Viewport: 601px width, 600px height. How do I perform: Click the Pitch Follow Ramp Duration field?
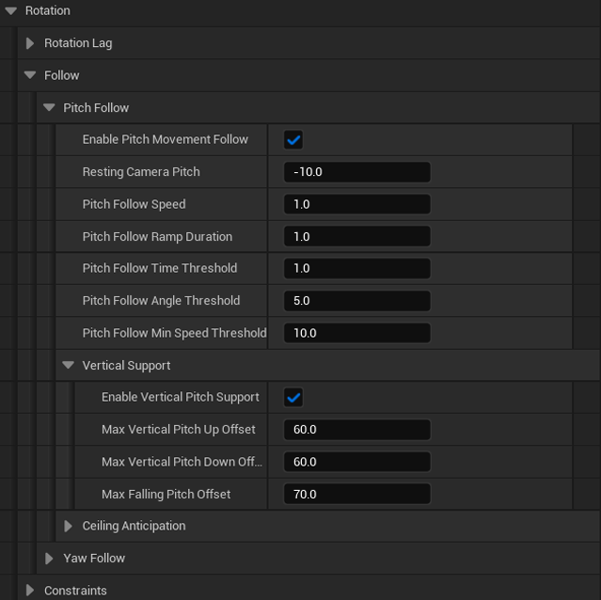click(356, 236)
